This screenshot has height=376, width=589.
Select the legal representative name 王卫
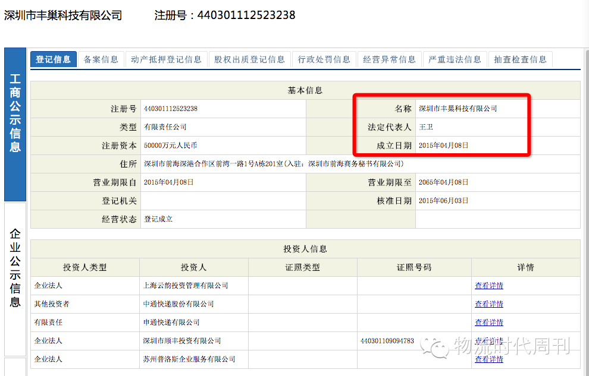426,127
